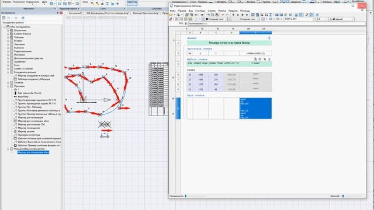The image size is (374, 210).
Task: Adjust the Масштаб slider
Action: 343,196
